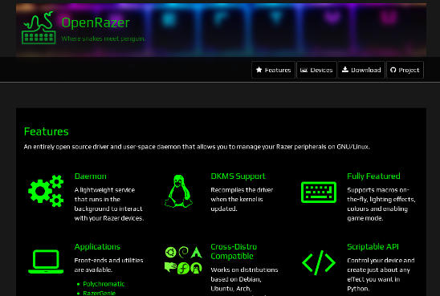Viewport: 440px width, 296px height.
Task: Click the Ubuntu distro logo
Action: [170, 252]
